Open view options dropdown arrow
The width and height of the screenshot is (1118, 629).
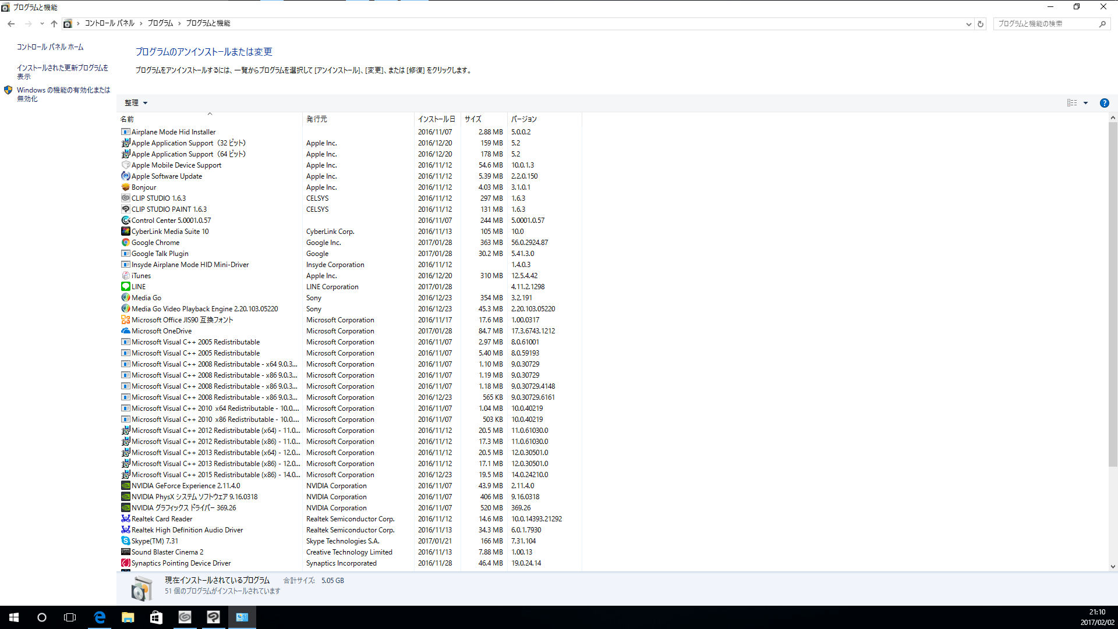pos(1085,103)
